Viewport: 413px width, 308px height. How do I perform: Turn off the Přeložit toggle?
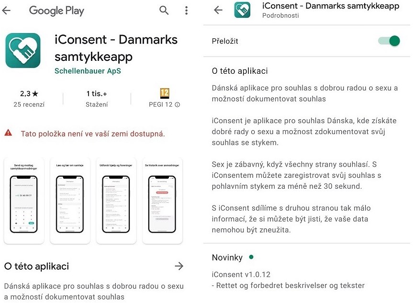389,41
